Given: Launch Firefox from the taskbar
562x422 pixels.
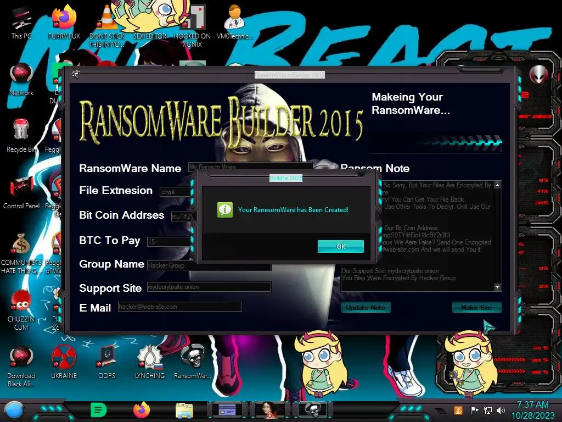Looking at the screenshot, I should tap(142, 410).
